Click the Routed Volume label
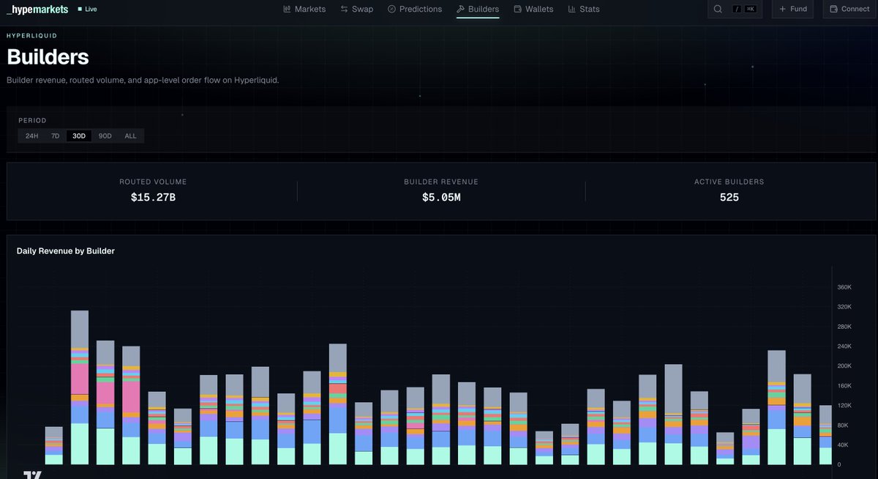Viewport: 878px width, 479px height. pyautogui.click(x=153, y=182)
